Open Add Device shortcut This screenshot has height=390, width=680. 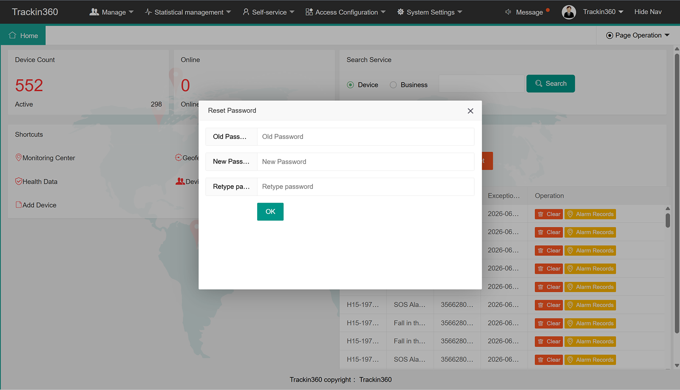click(36, 205)
